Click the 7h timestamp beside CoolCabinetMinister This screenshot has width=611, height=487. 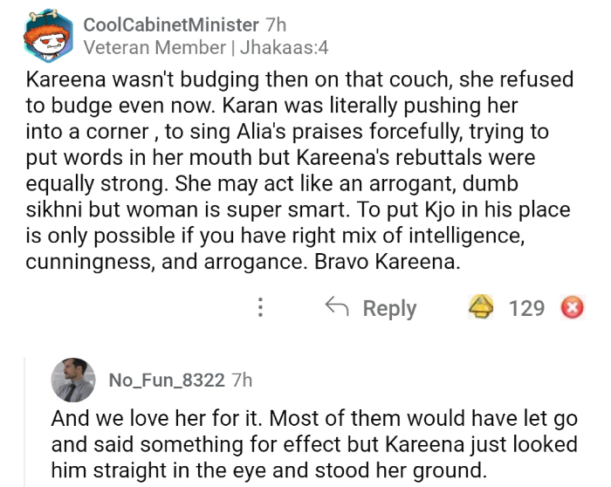[x=277, y=24]
